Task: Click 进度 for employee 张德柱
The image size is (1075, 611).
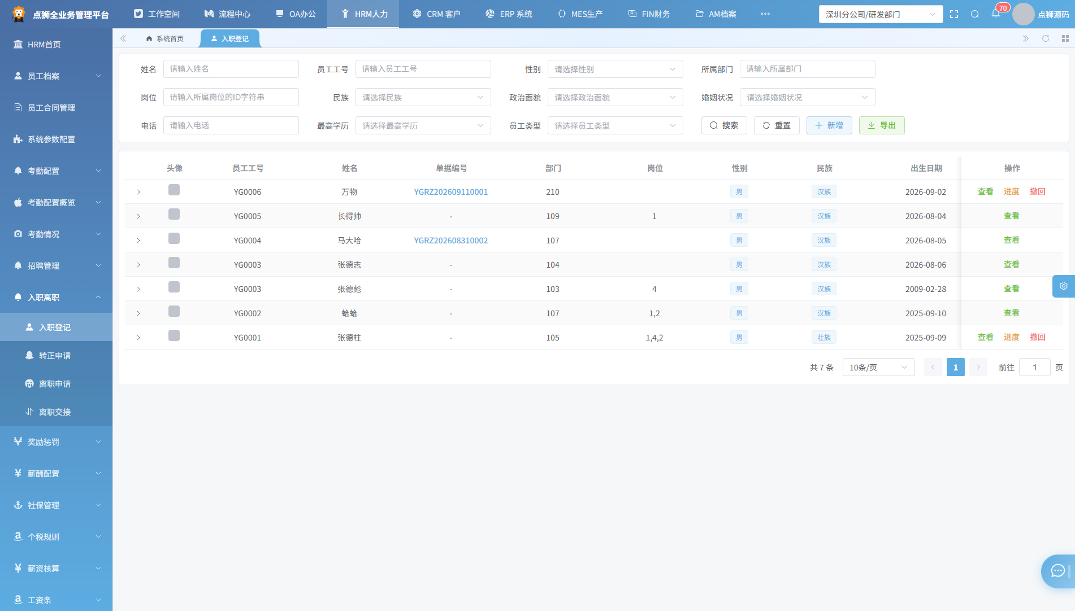Action: (x=1012, y=337)
